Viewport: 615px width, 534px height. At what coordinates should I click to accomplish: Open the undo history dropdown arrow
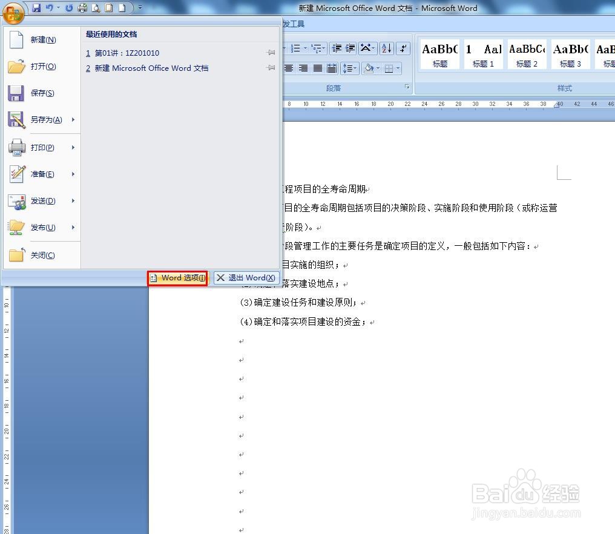coord(59,8)
